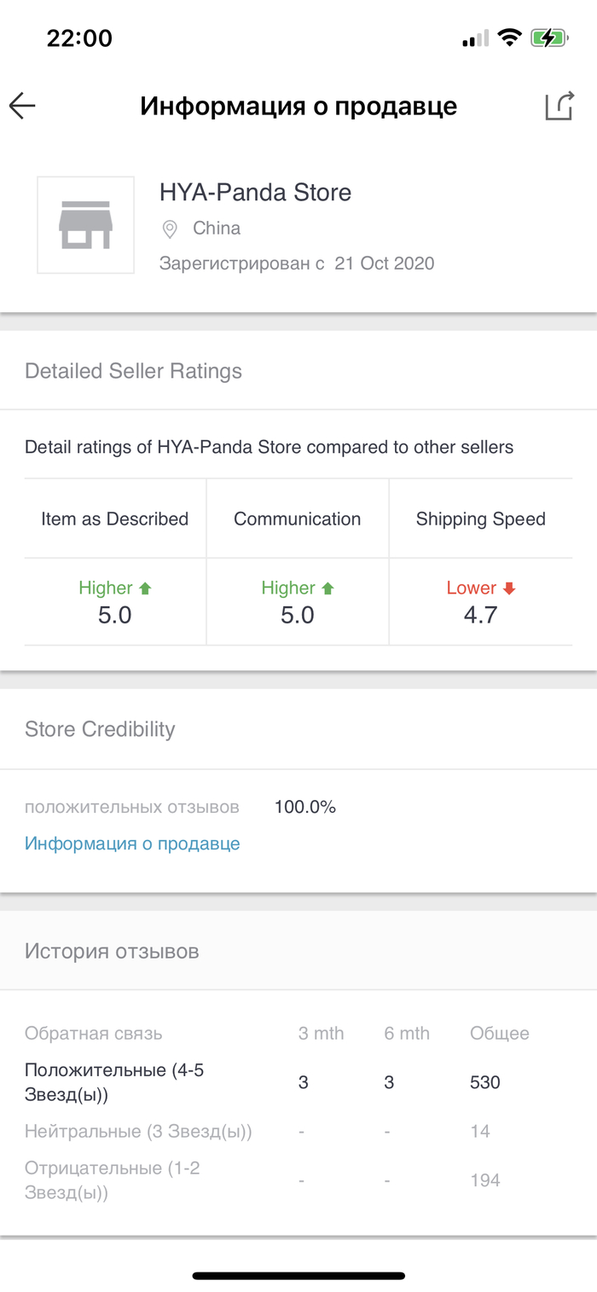This screenshot has height=1292, width=597.
Task: Select the Item as Described column header
Action: (x=115, y=519)
